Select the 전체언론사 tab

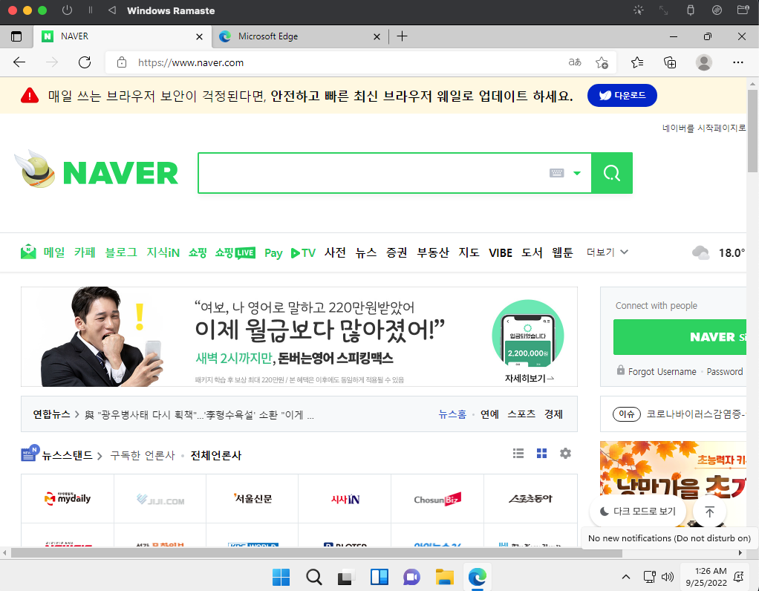[x=216, y=455]
